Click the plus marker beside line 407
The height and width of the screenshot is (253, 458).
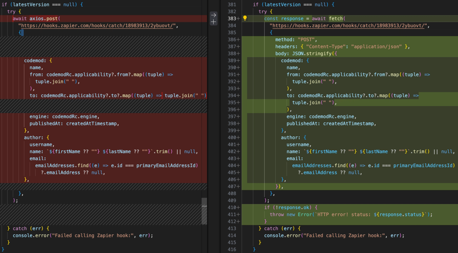tap(238, 187)
